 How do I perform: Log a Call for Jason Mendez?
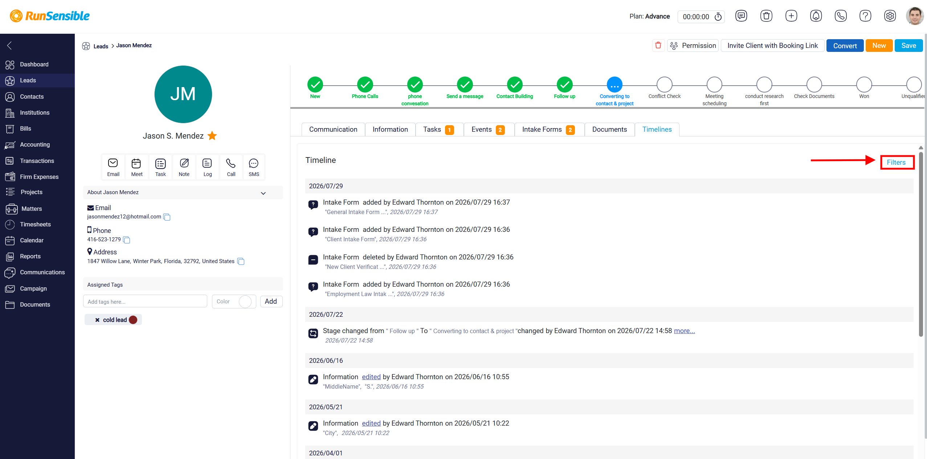[x=231, y=167]
